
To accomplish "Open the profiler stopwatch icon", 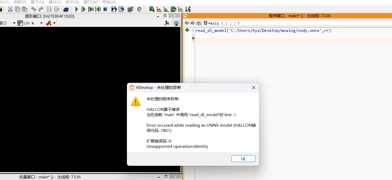I will pyautogui.click(x=139, y=9).
